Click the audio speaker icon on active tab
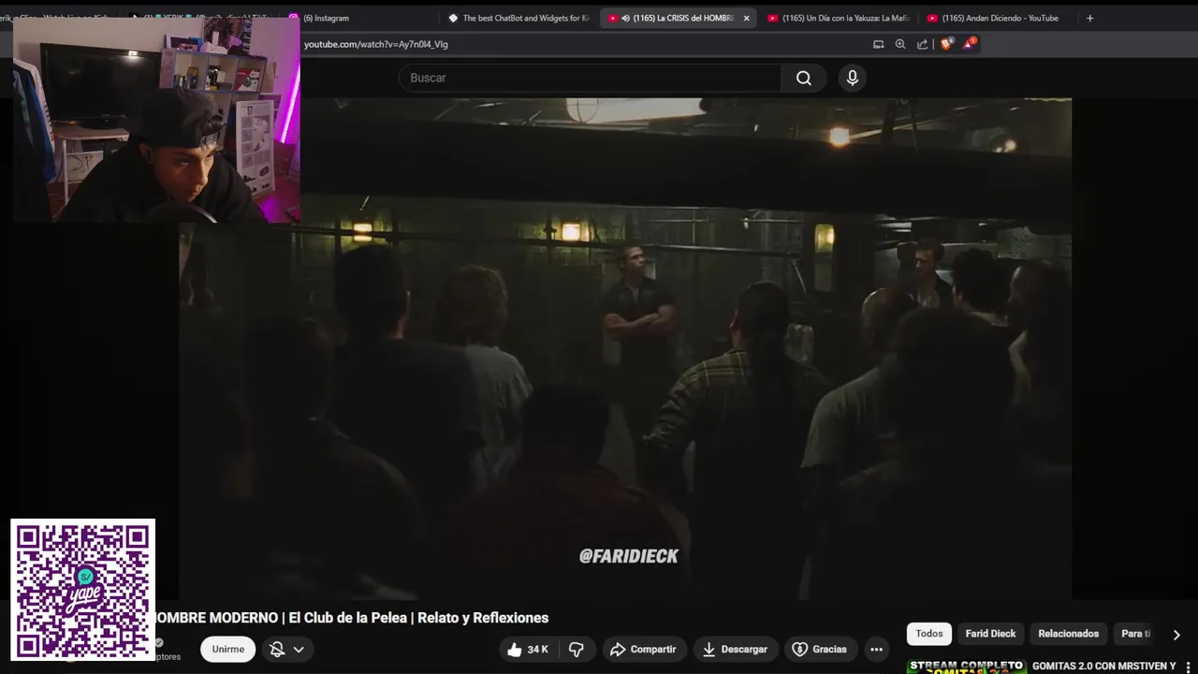The width and height of the screenshot is (1198, 674). 625,18
